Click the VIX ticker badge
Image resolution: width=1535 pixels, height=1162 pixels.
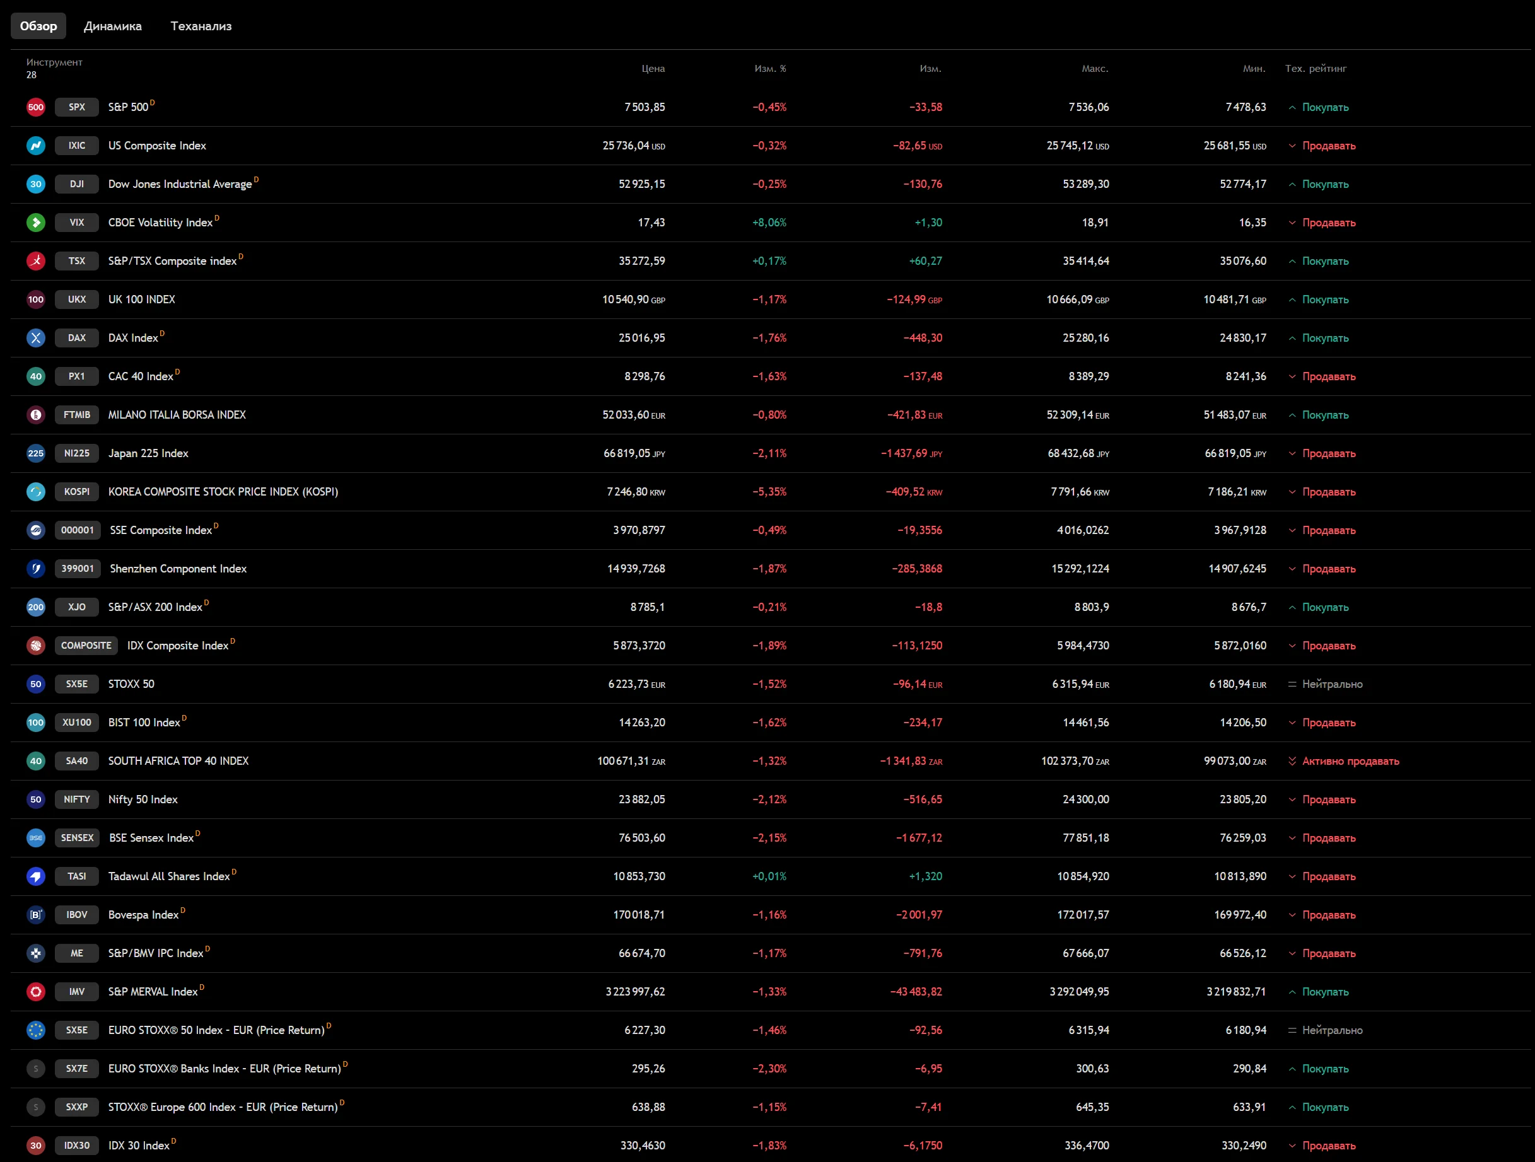(x=77, y=223)
